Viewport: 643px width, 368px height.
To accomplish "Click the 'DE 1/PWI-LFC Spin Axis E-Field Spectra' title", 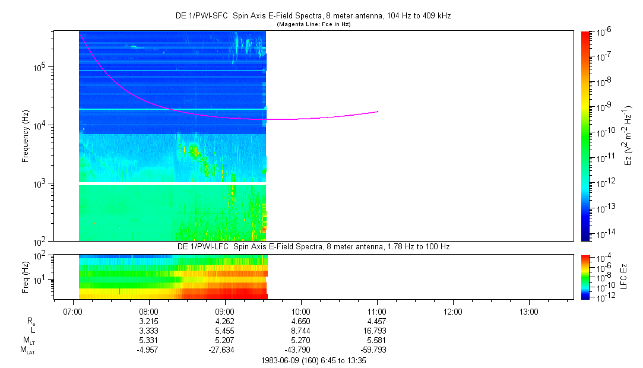I will (313, 247).
